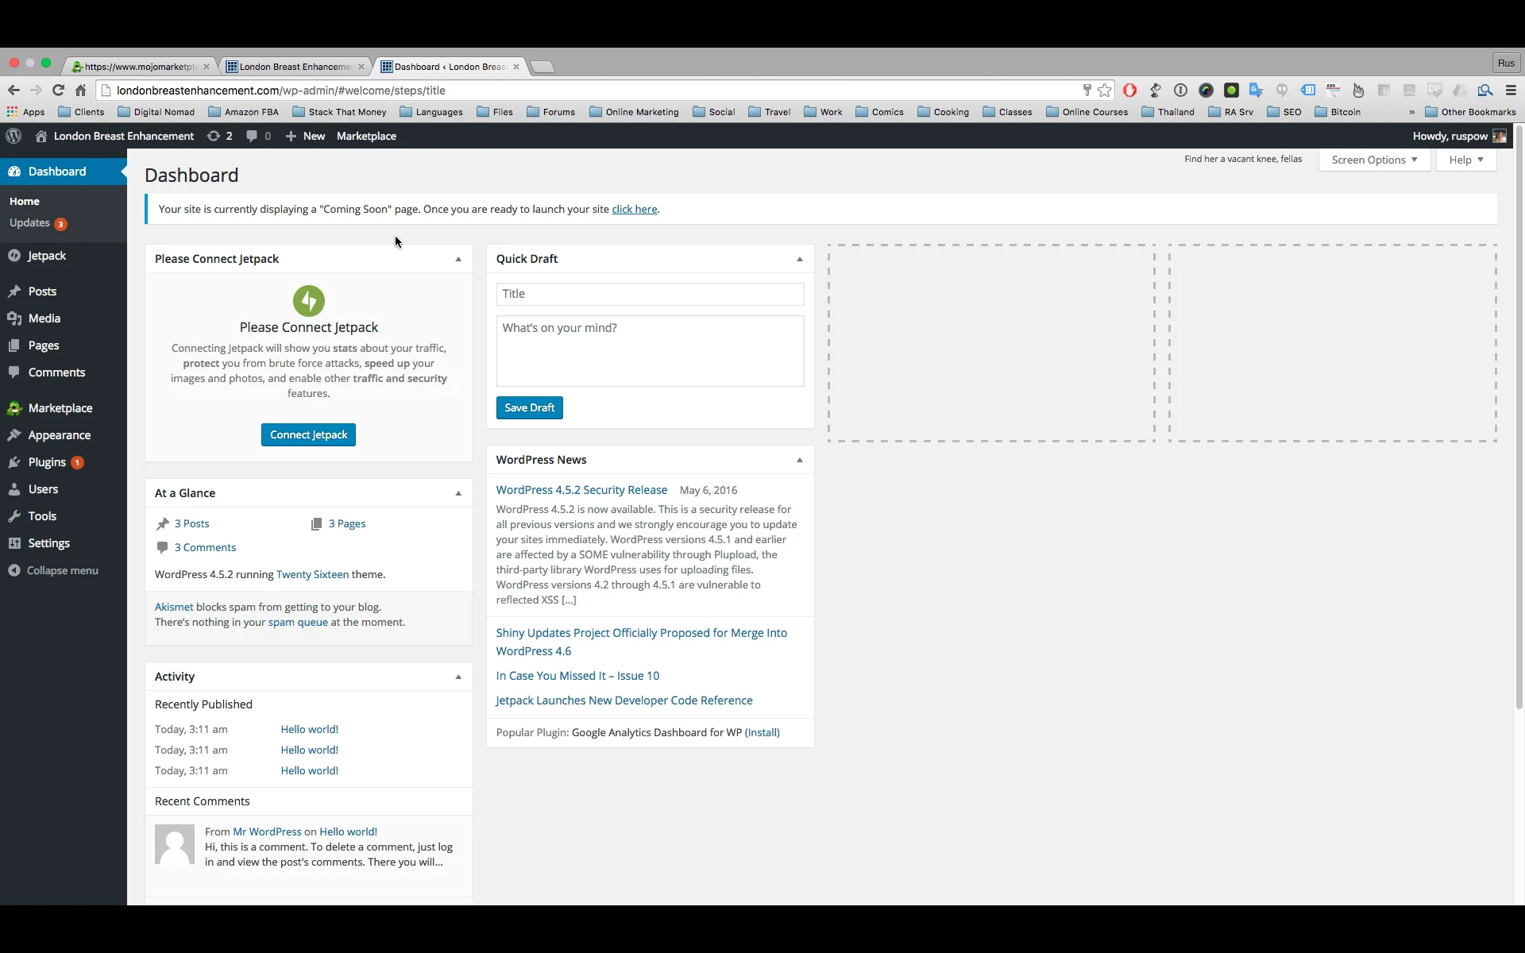Collapse the Quick Draft widget
1525x953 pixels.
[799, 259]
